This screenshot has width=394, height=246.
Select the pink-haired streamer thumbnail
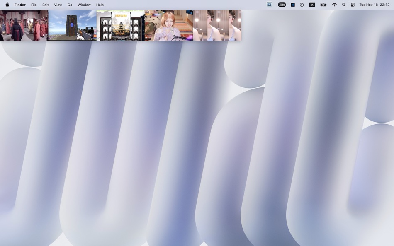coord(169,25)
